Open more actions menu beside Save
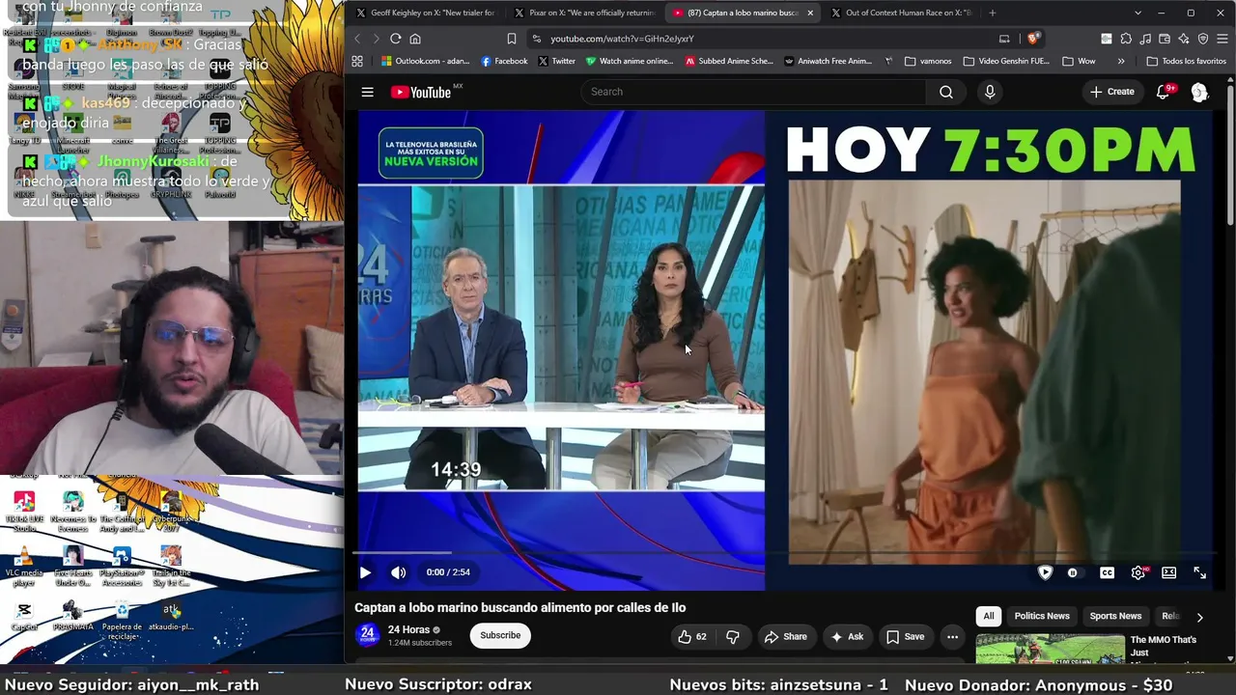1236x695 pixels. 952,636
